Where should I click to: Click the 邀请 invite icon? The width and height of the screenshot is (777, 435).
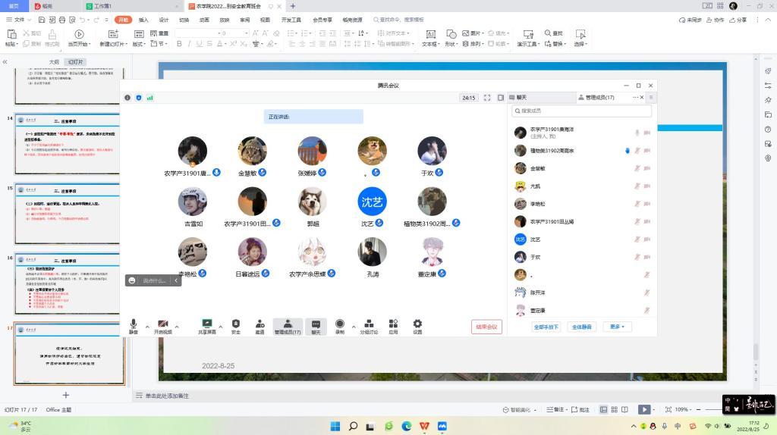pyautogui.click(x=260, y=324)
